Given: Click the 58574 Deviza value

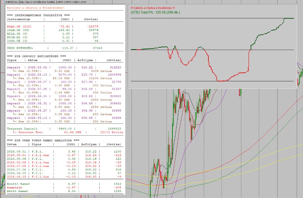Looking at the screenshot, I should [x=94, y=30].
